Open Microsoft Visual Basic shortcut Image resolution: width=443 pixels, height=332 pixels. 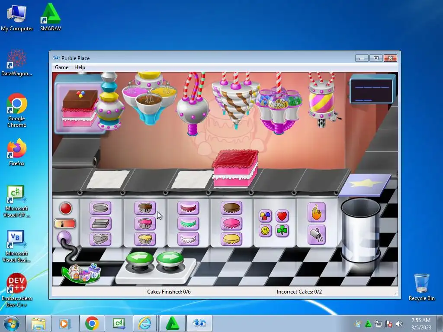[x=17, y=246]
